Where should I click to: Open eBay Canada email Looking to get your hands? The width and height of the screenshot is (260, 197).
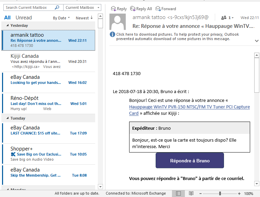click(48, 82)
